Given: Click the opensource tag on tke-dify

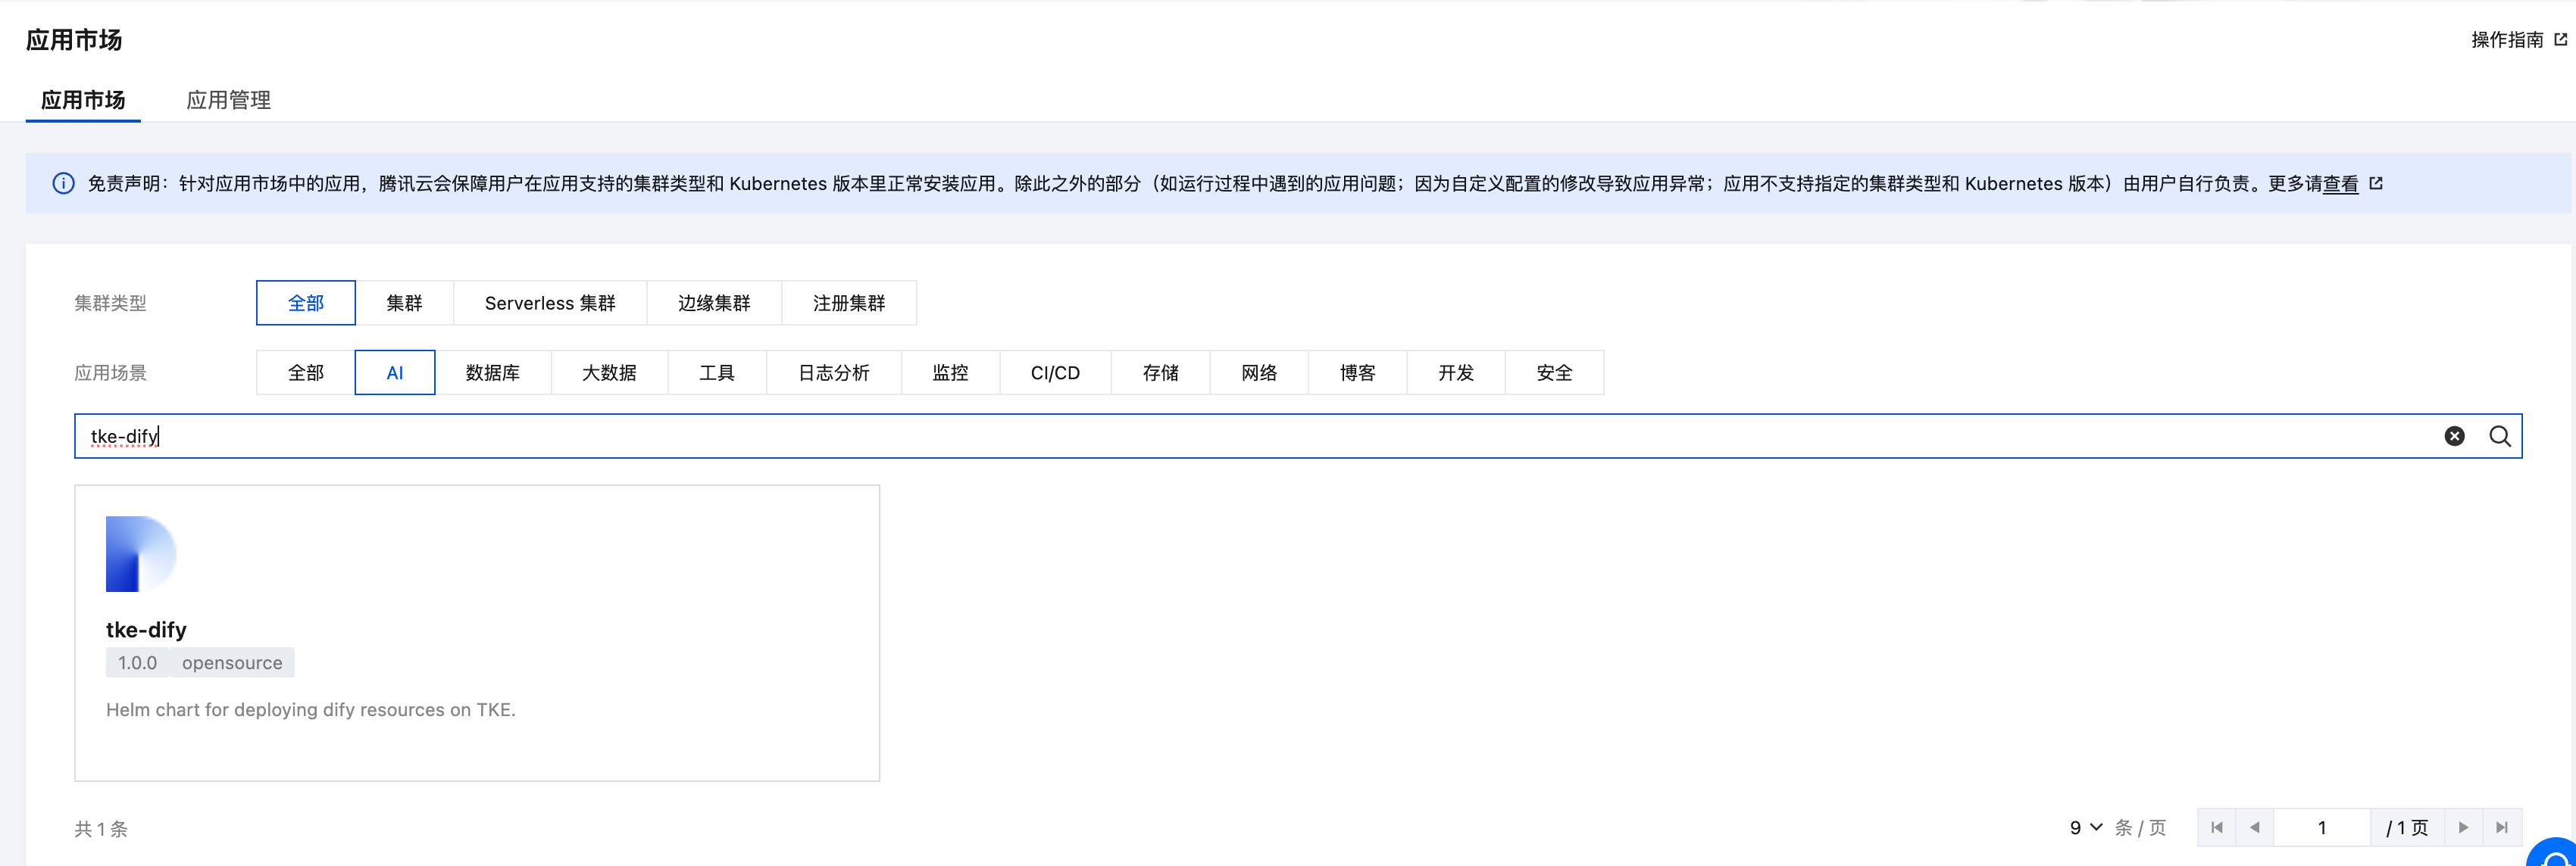Looking at the screenshot, I should click(x=232, y=662).
